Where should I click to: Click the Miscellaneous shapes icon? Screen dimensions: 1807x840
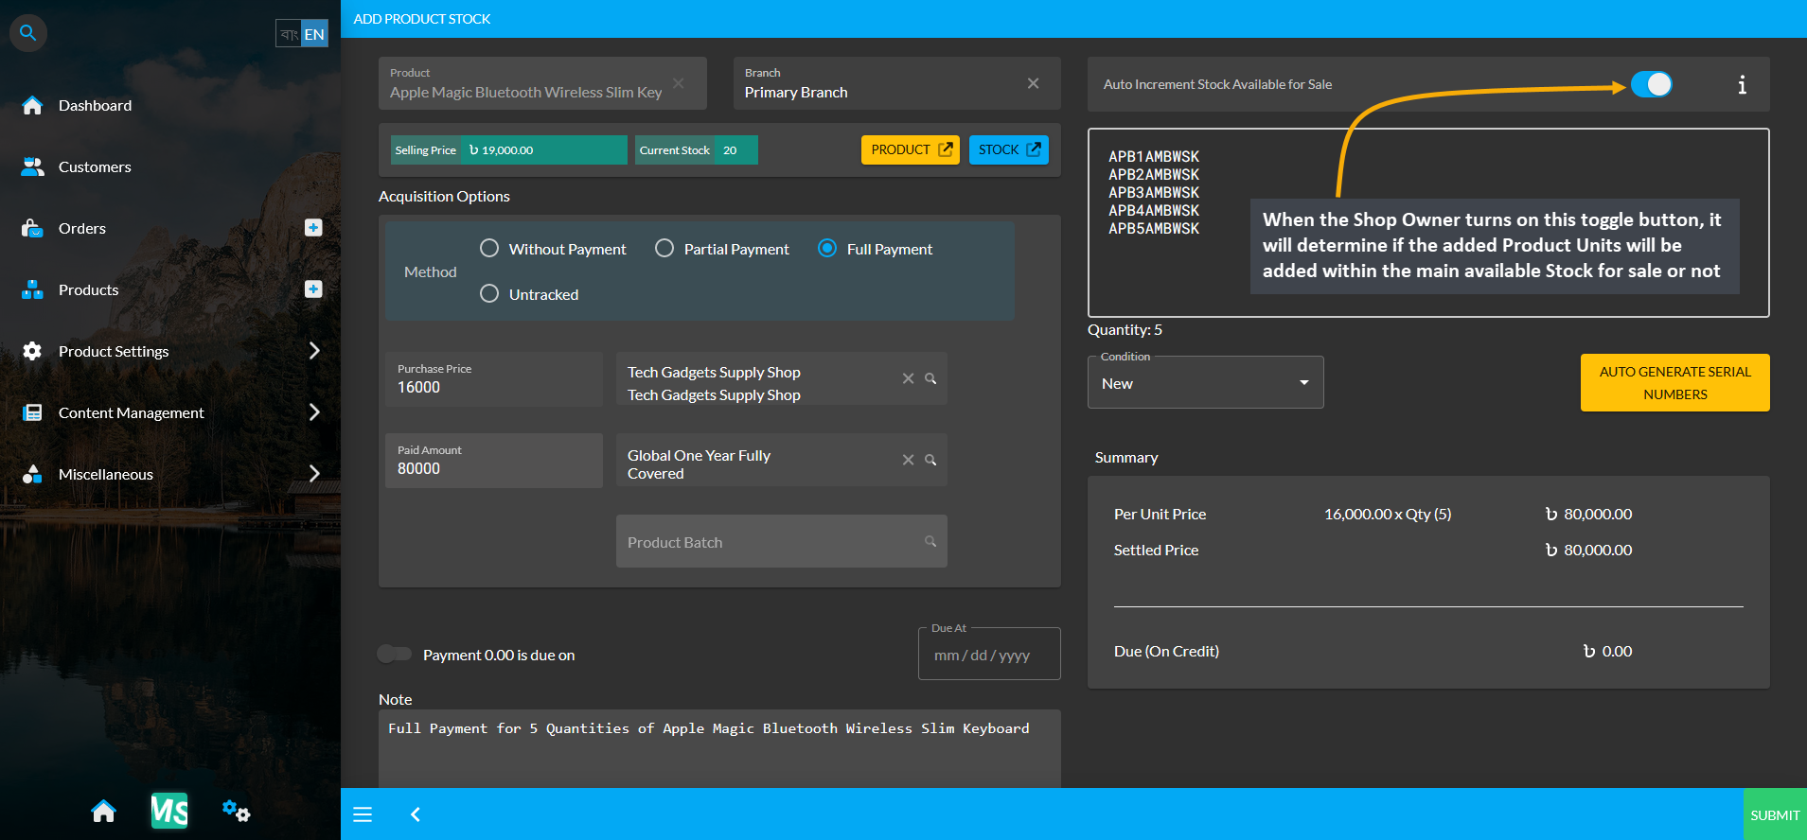point(32,474)
